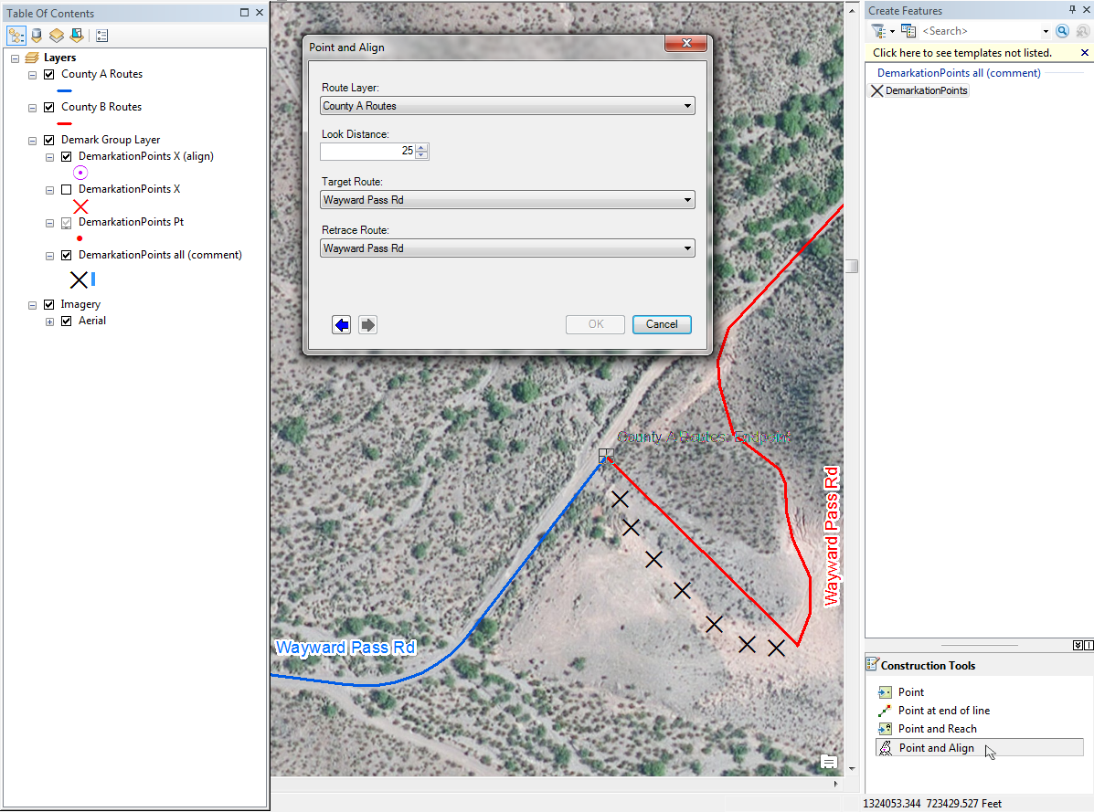1094x812 pixels.
Task: Click the Point and Align tool icon
Action: point(886,748)
